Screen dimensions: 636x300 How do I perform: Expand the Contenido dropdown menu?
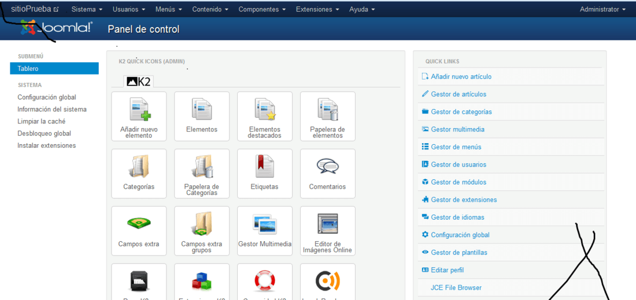pos(210,9)
